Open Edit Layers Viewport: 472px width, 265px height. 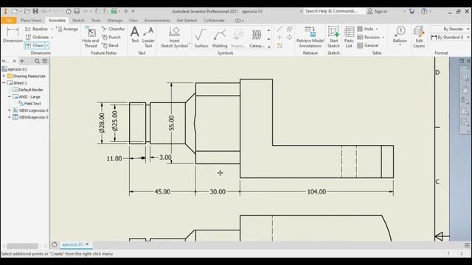pyautogui.click(x=419, y=37)
